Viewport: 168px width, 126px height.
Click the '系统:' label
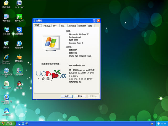(68, 31)
